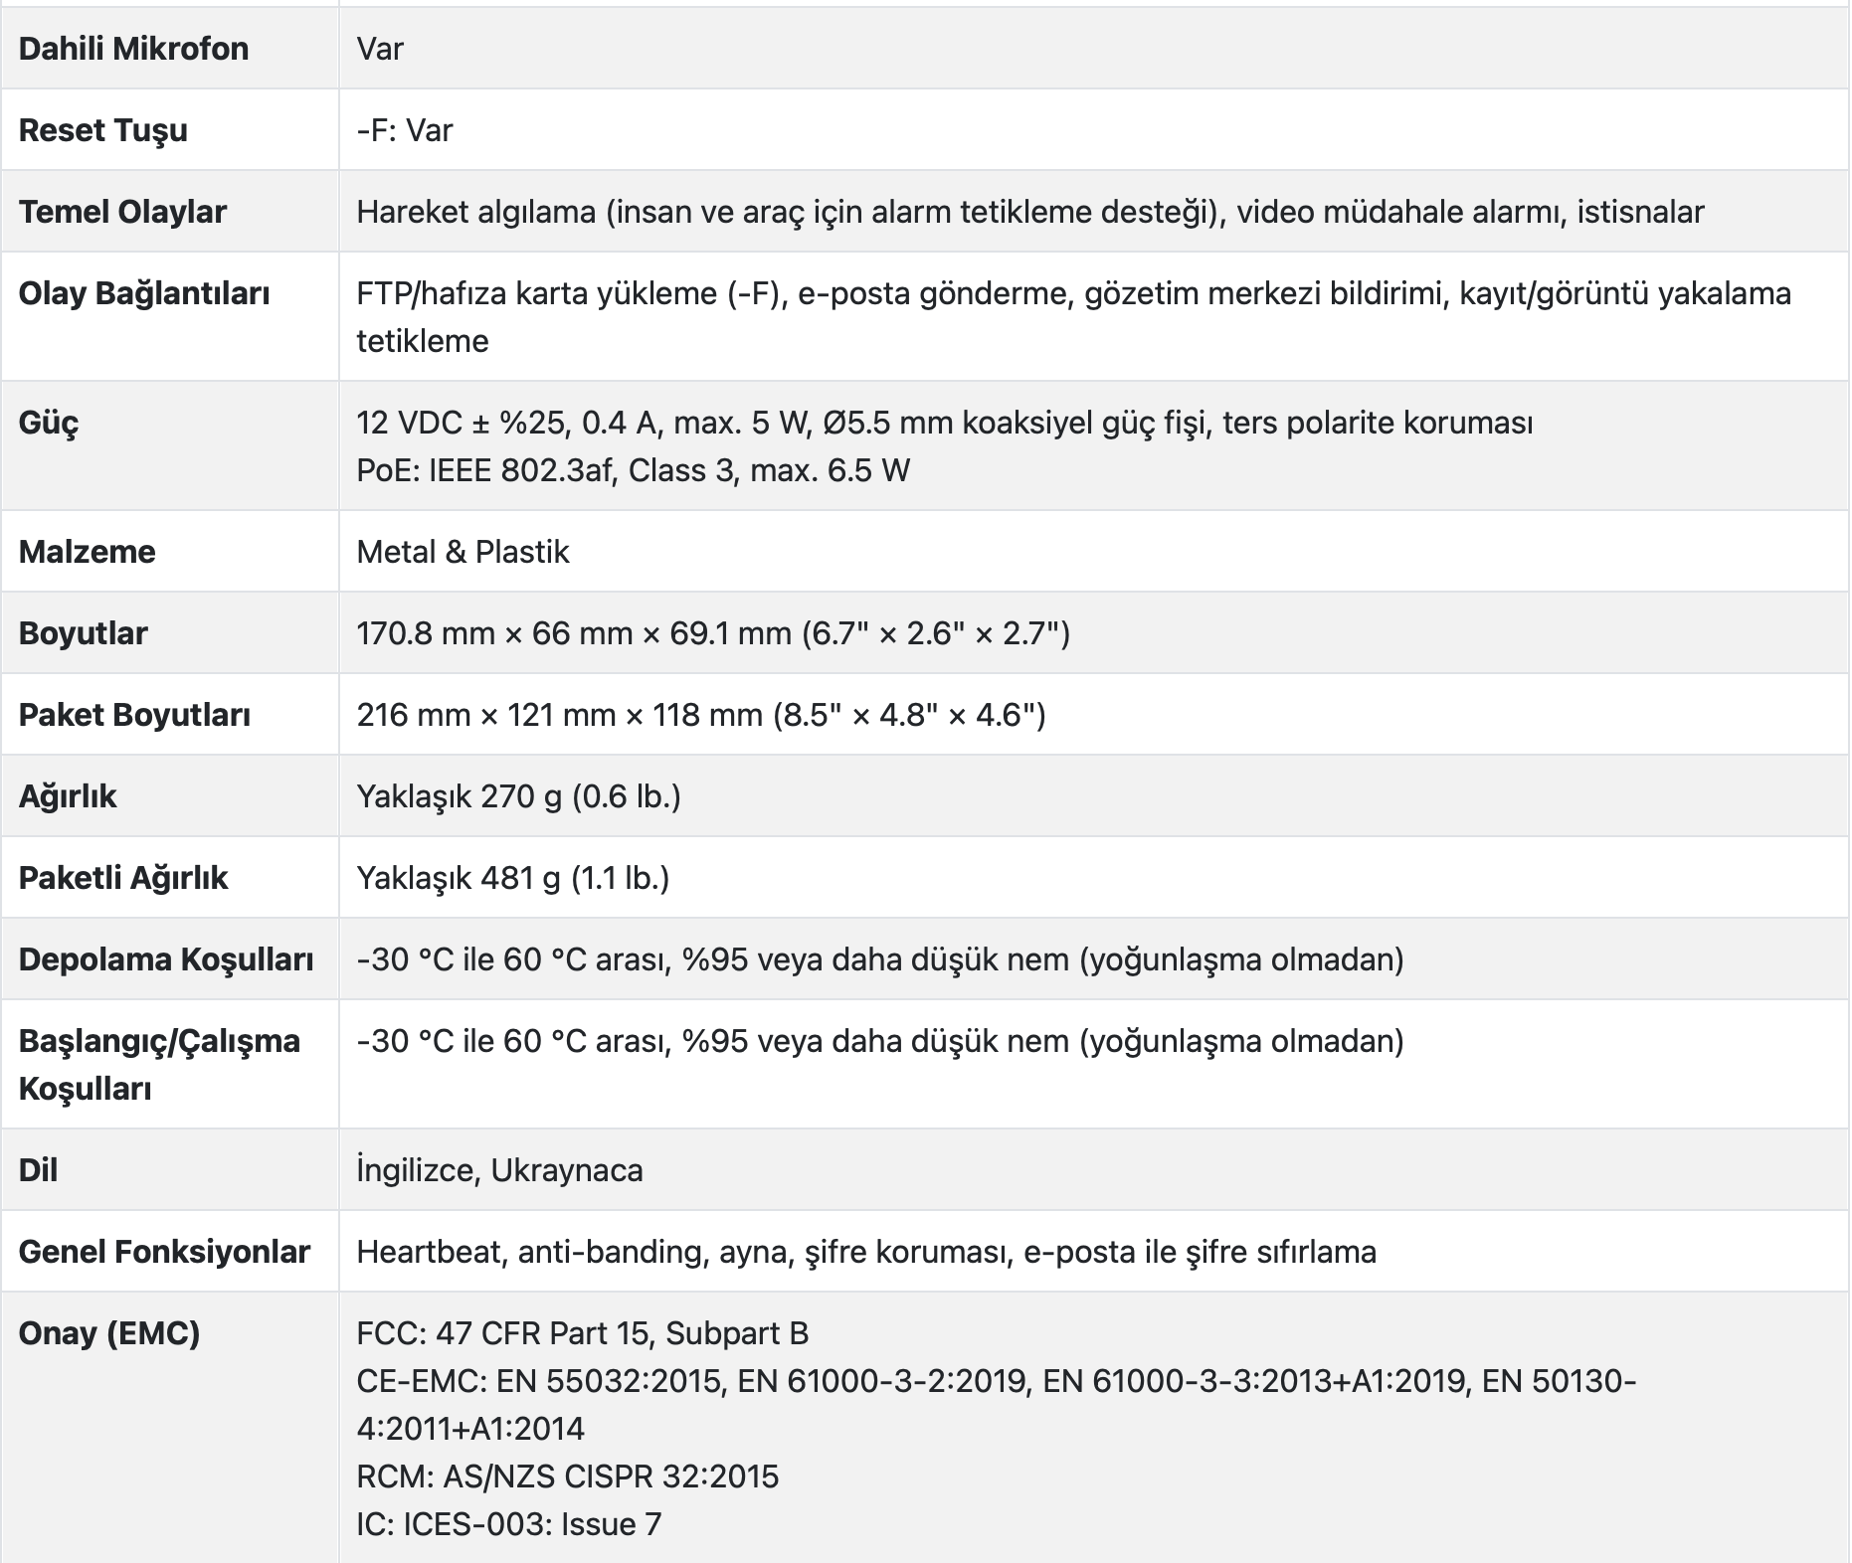This screenshot has height=1563, width=1852.
Task: Click the "Güç" row label
Action: coord(49,423)
